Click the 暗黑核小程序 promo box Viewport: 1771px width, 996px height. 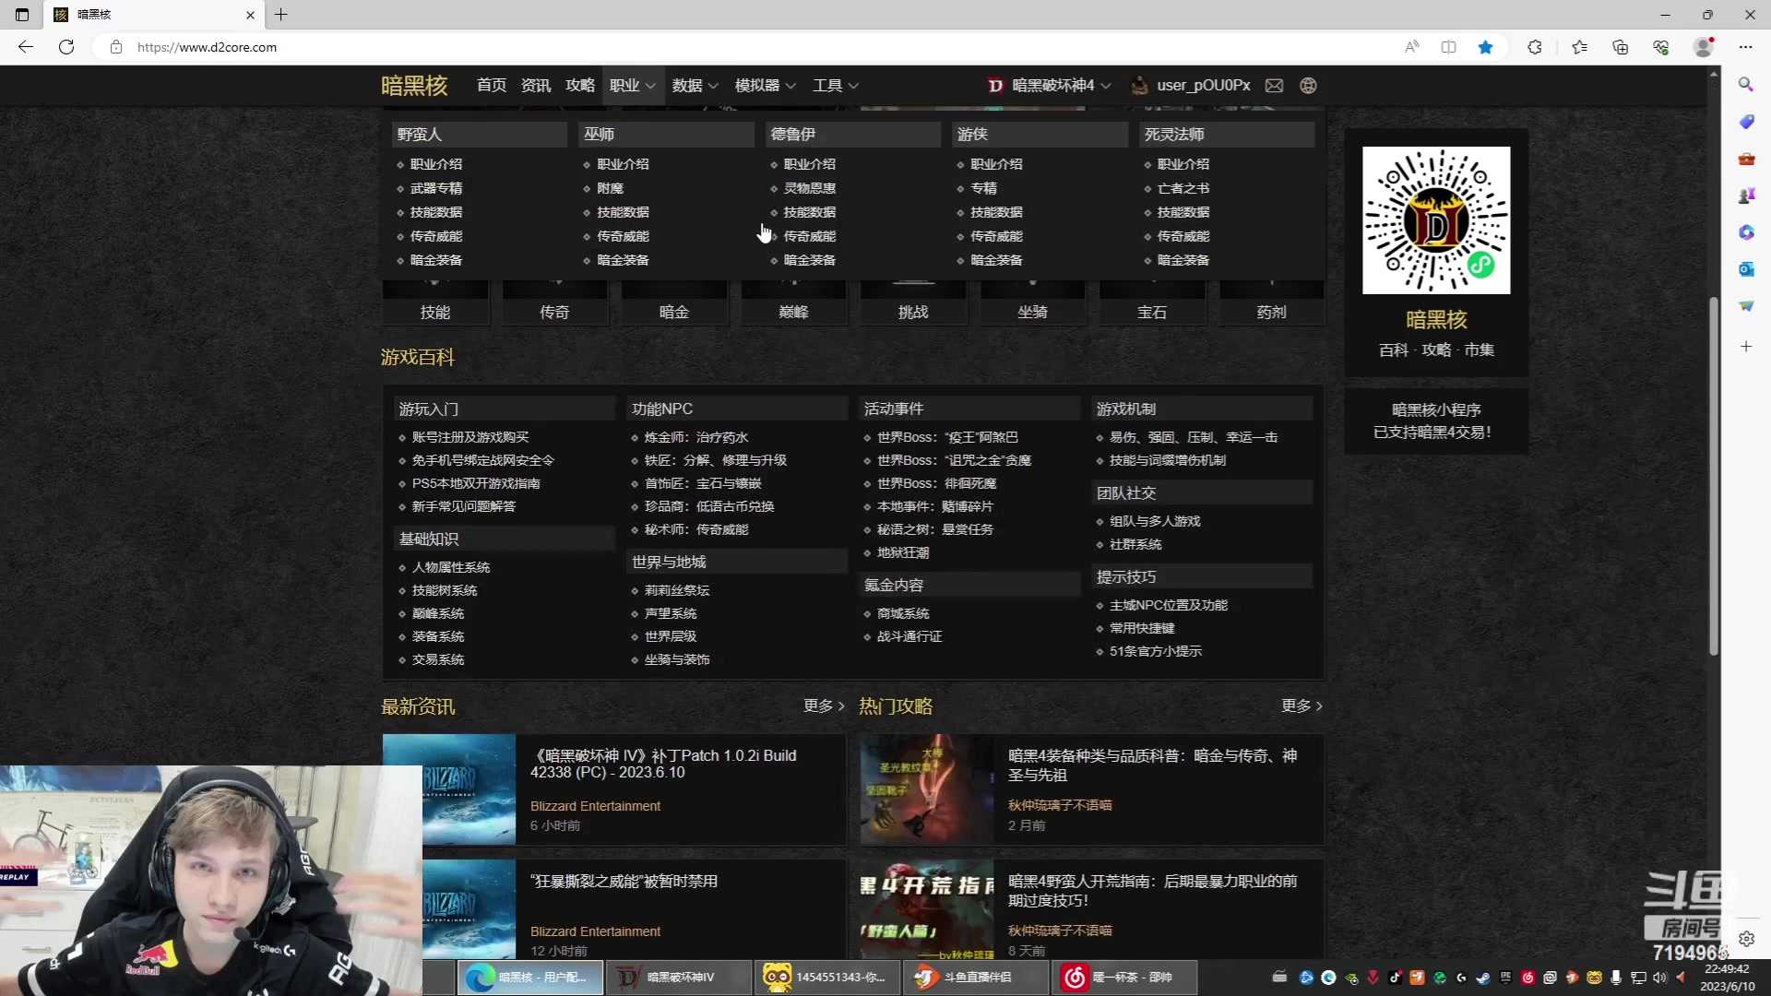tap(1435, 421)
